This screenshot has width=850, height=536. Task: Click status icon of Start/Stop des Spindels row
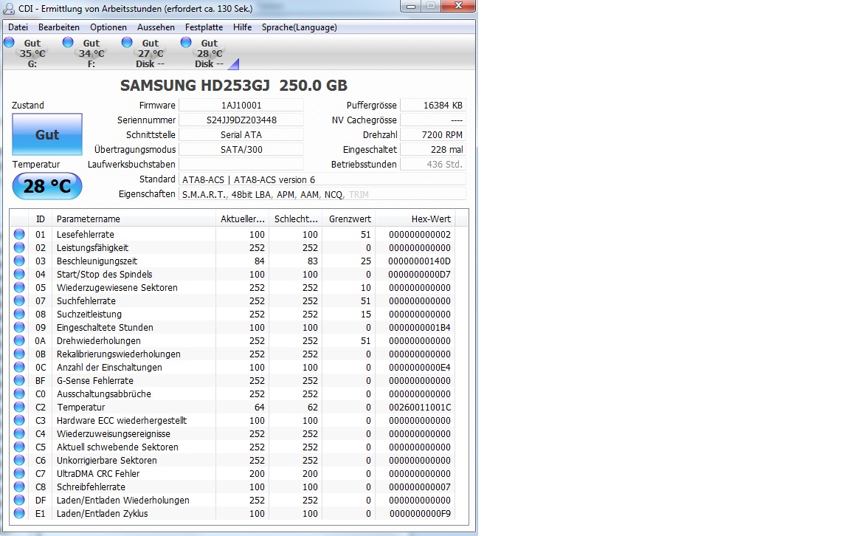point(19,274)
